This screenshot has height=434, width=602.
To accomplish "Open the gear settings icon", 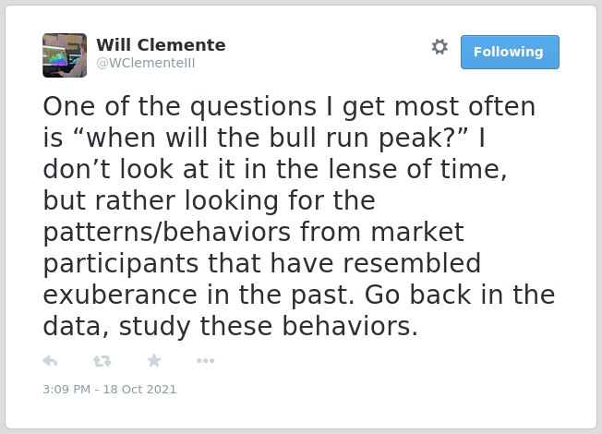I will pyautogui.click(x=439, y=47).
